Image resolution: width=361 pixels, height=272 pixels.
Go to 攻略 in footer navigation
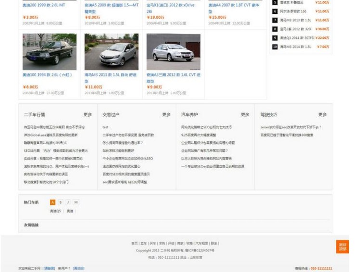click(189, 243)
